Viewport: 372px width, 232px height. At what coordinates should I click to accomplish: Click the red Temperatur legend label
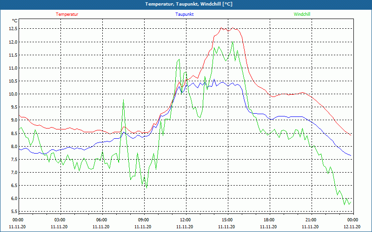click(67, 14)
